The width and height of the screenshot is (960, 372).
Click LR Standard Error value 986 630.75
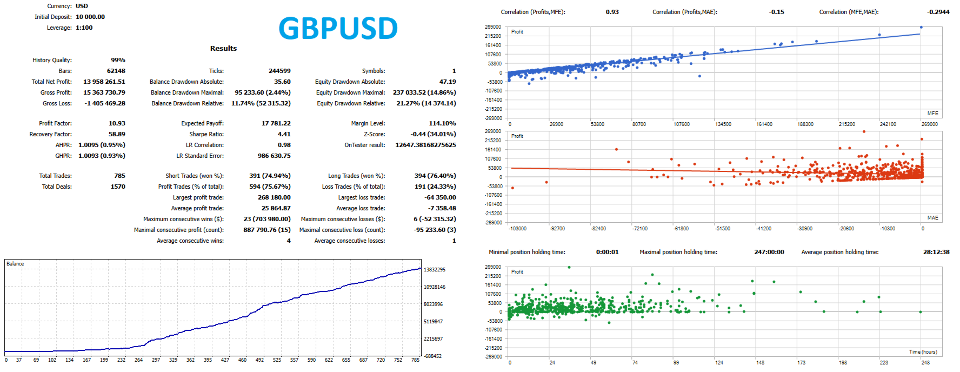click(274, 156)
